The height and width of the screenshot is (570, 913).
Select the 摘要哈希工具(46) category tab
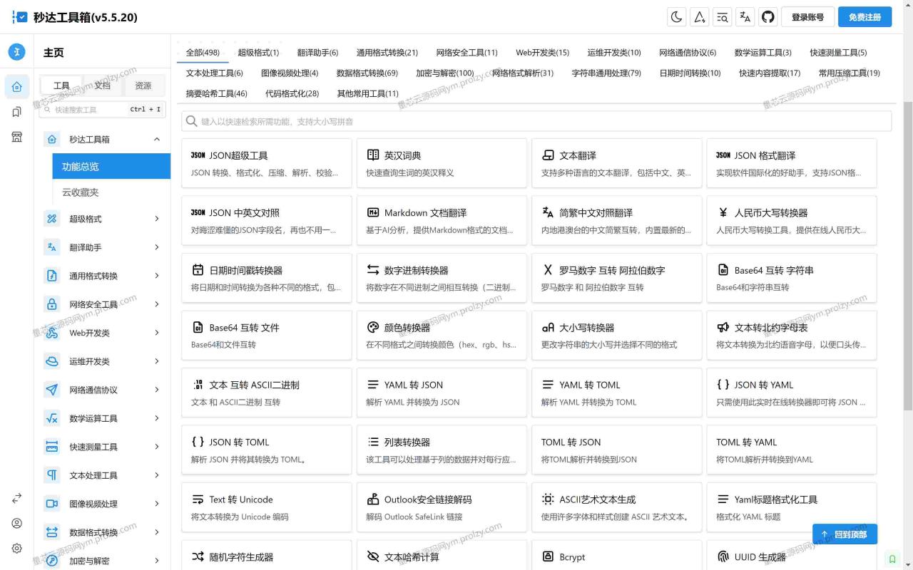pyautogui.click(x=216, y=94)
